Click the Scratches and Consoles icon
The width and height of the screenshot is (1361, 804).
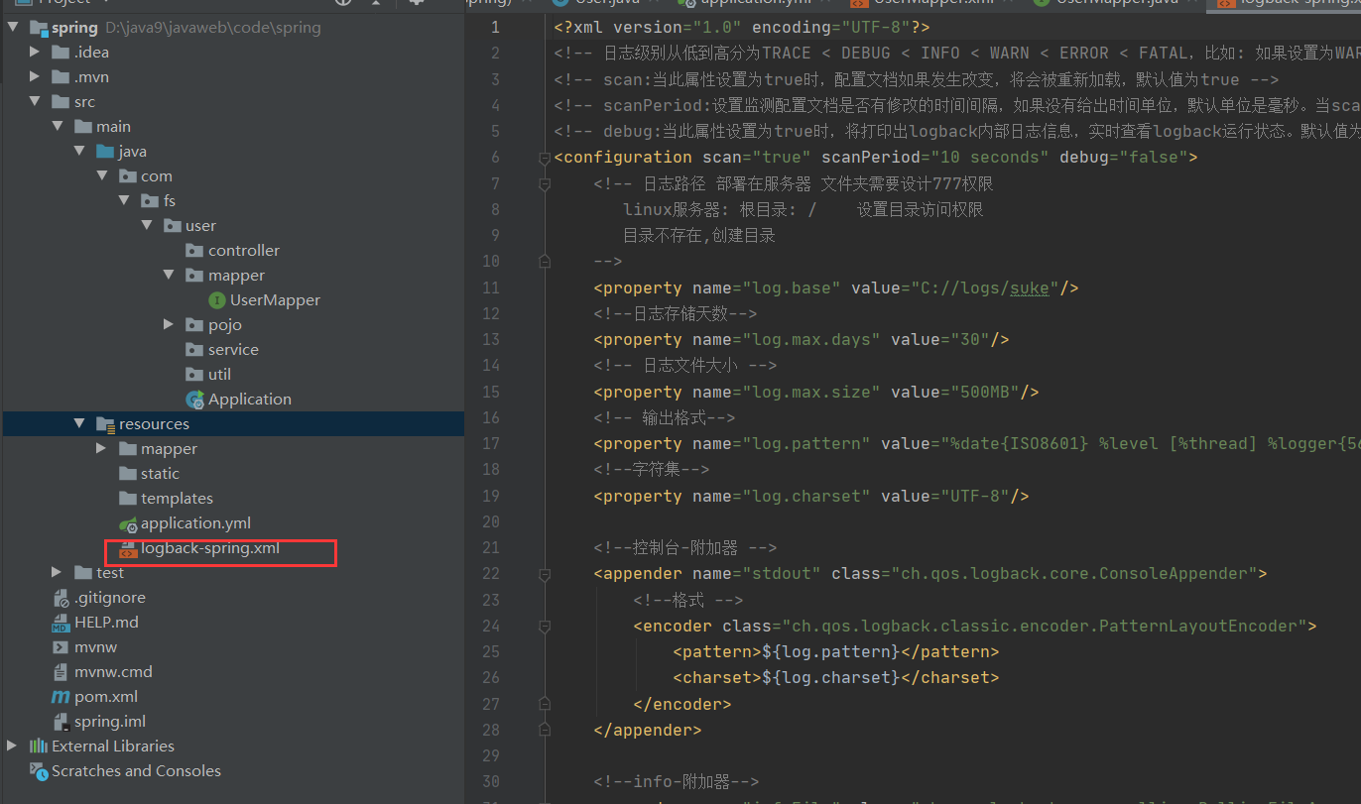pyautogui.click(x=39, y=771)
